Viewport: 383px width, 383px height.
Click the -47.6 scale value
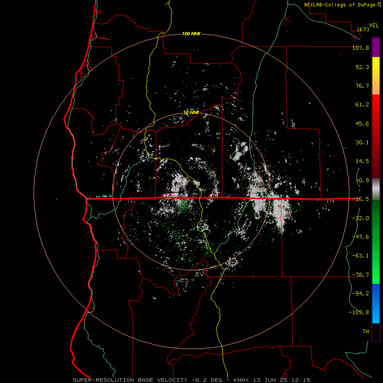point(360,237)
